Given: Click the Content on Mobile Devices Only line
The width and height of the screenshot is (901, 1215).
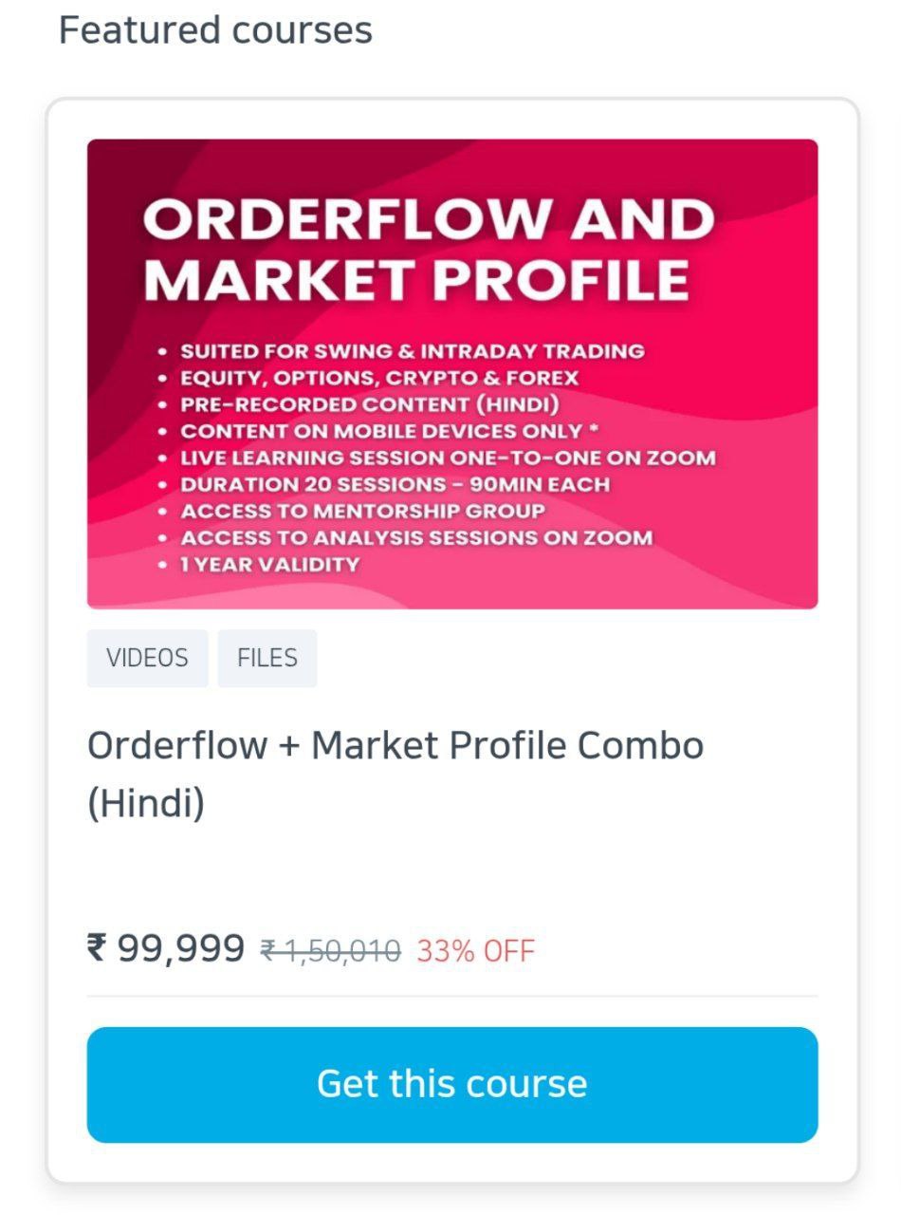Looking at the screenshot, I should click(388, 431).
